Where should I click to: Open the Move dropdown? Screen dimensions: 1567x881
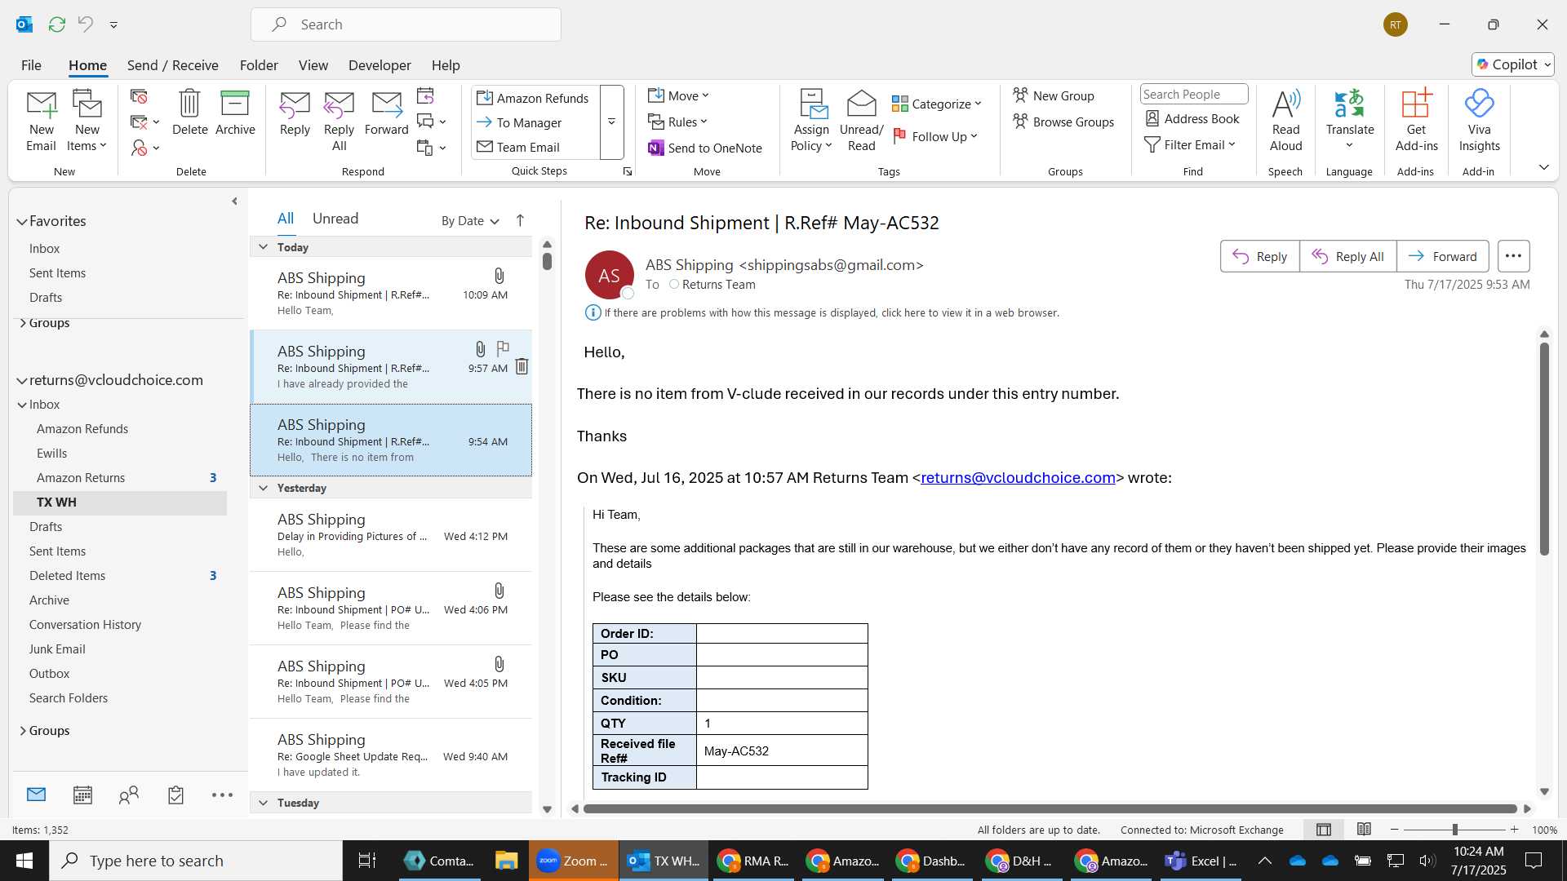tap(679, 95)
